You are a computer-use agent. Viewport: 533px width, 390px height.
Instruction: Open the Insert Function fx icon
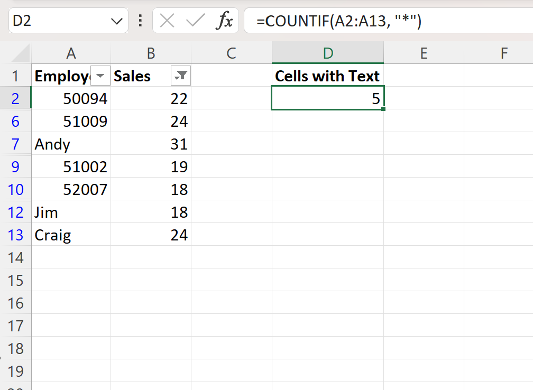(x=224, y=21)
